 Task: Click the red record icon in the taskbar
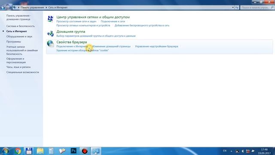pos(85,151)
